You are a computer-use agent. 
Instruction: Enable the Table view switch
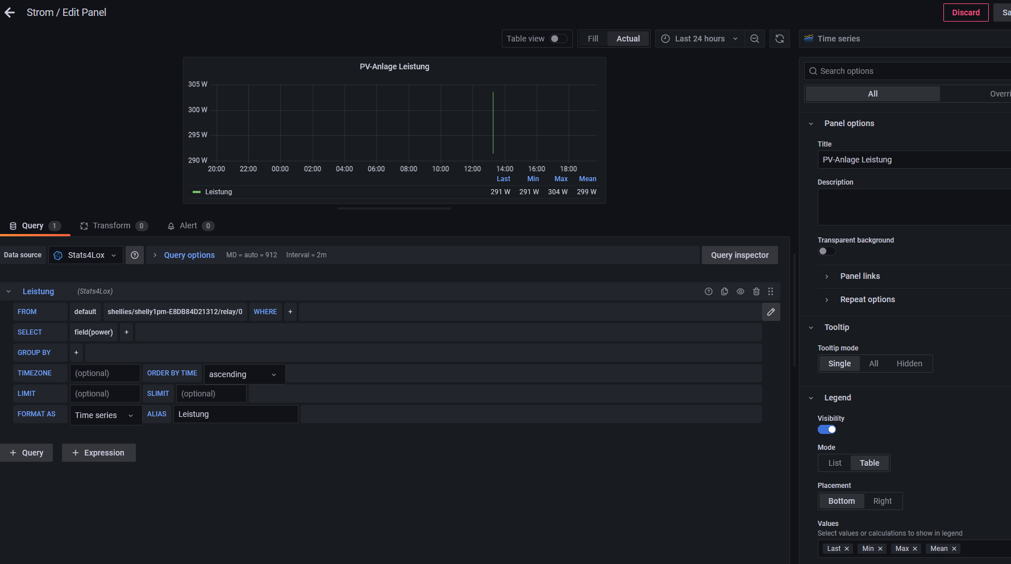point(558,39)
